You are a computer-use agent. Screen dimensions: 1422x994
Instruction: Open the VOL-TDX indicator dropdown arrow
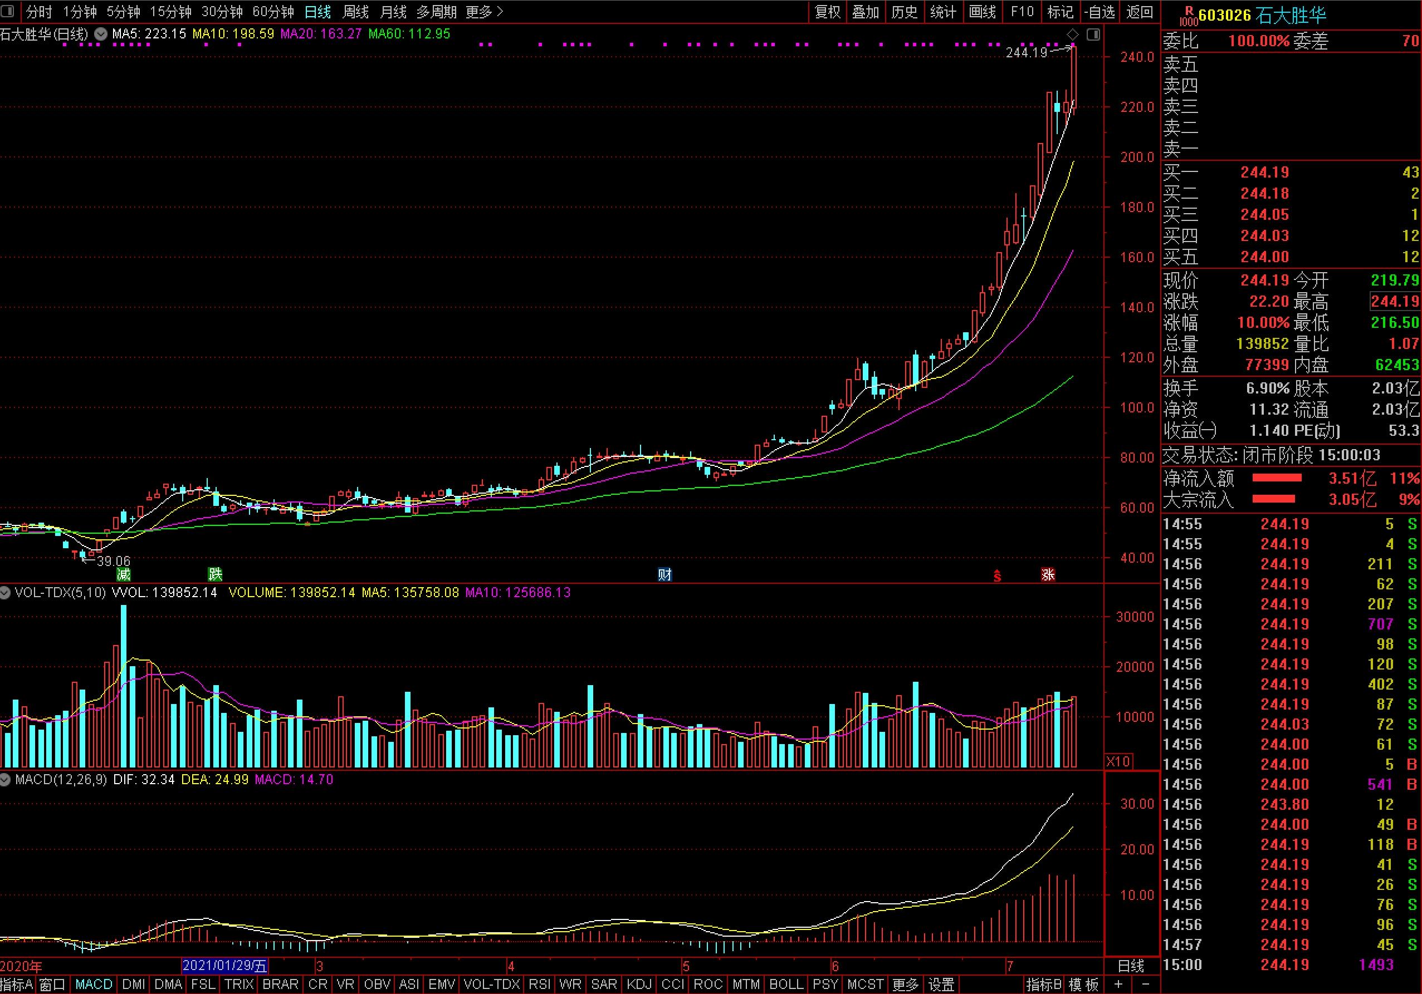(6, 593)
